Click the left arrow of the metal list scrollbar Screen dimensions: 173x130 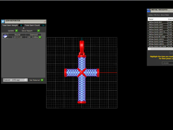click(x=149, y=49)
